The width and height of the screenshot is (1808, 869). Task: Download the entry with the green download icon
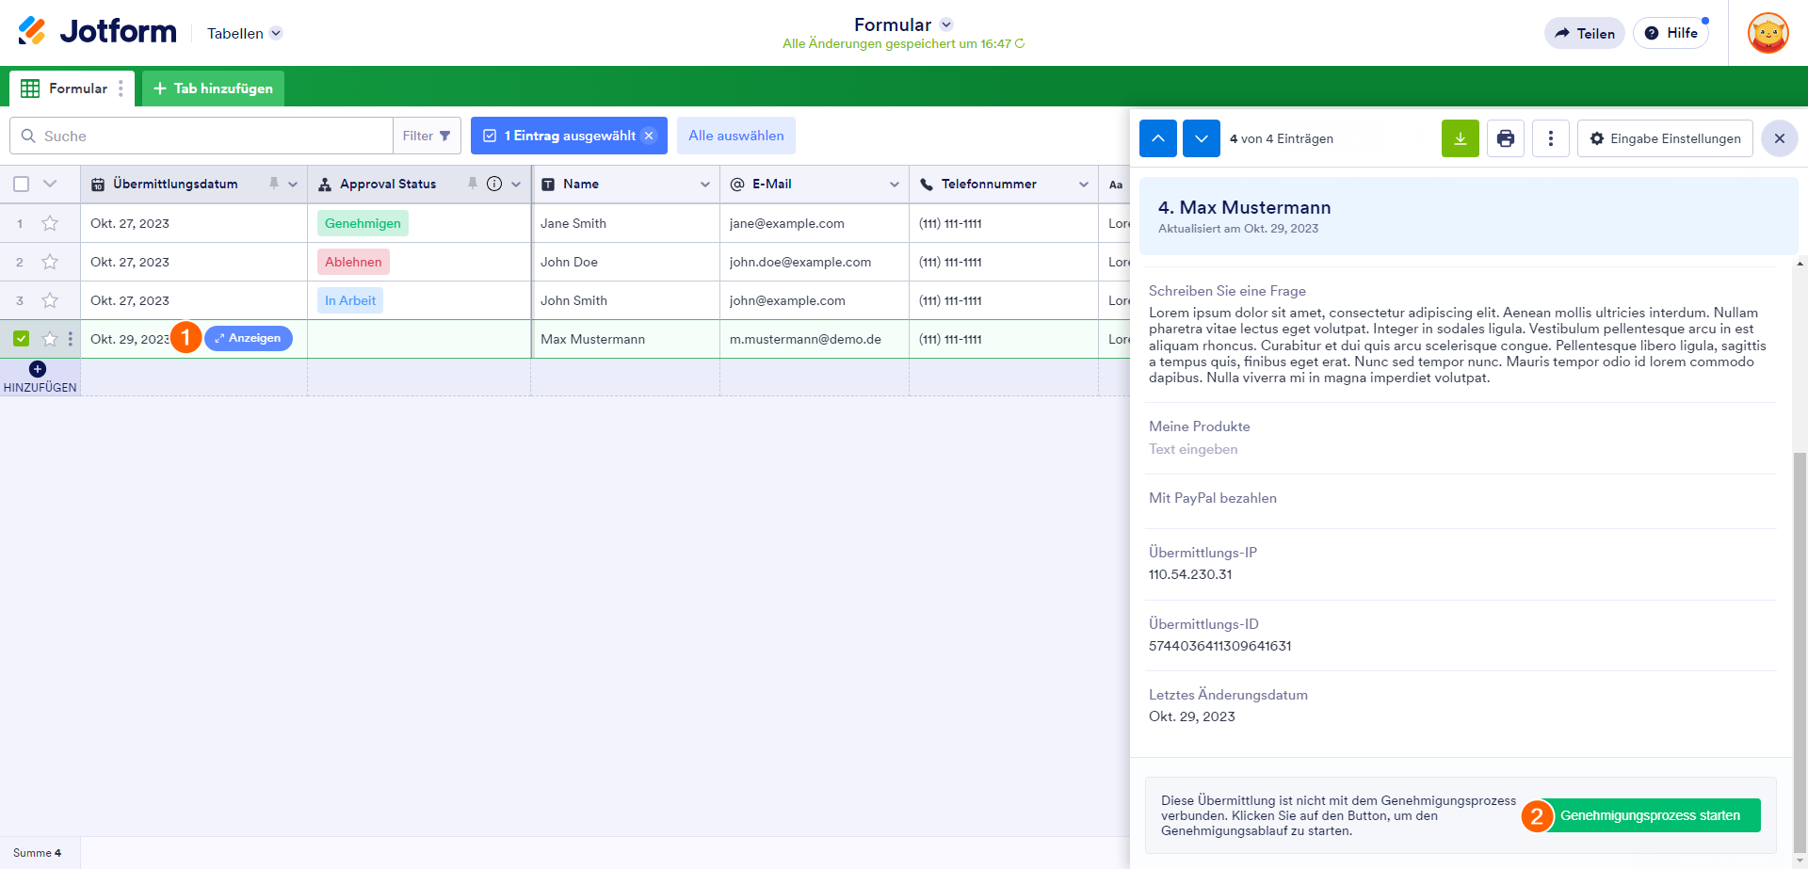1460,138
